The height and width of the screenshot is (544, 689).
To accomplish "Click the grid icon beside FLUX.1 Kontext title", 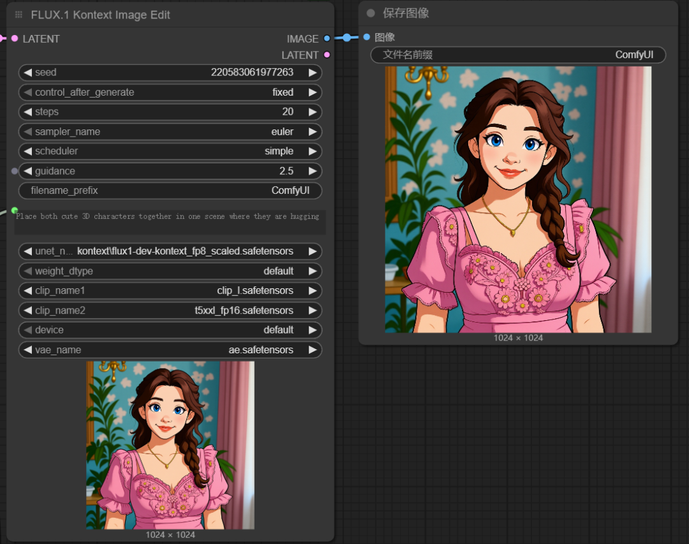I will click(19, 15).
